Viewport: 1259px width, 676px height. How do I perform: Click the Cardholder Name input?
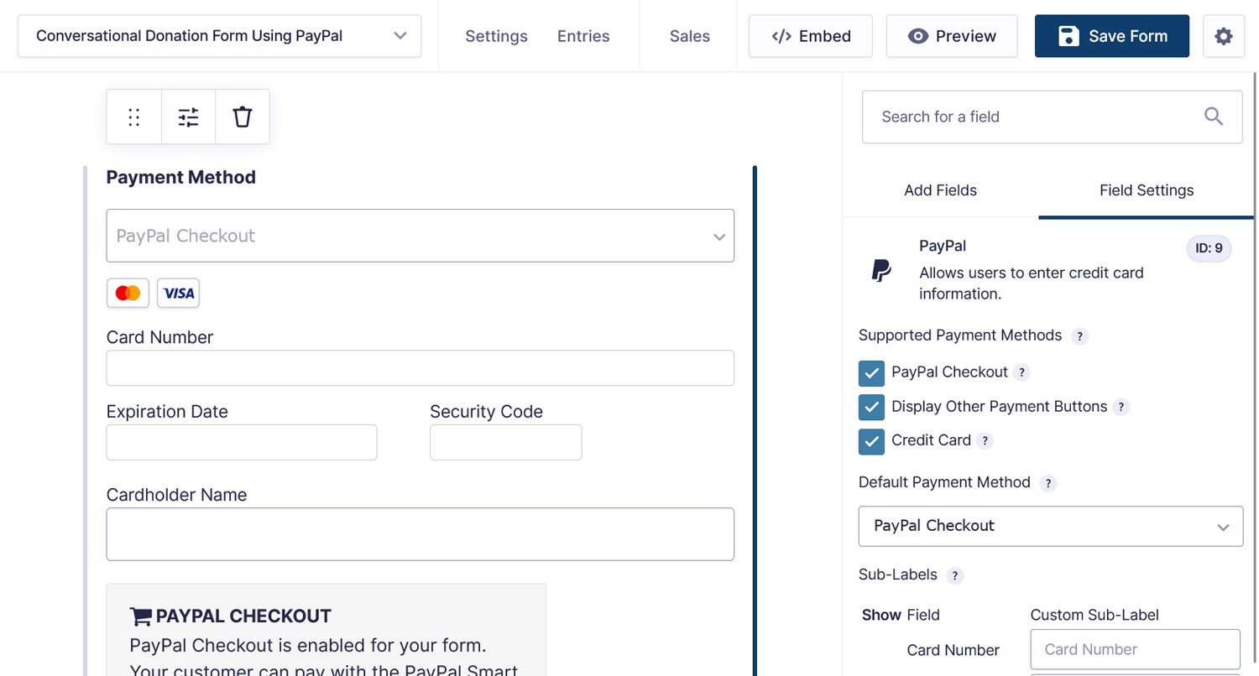pos(420,534)
